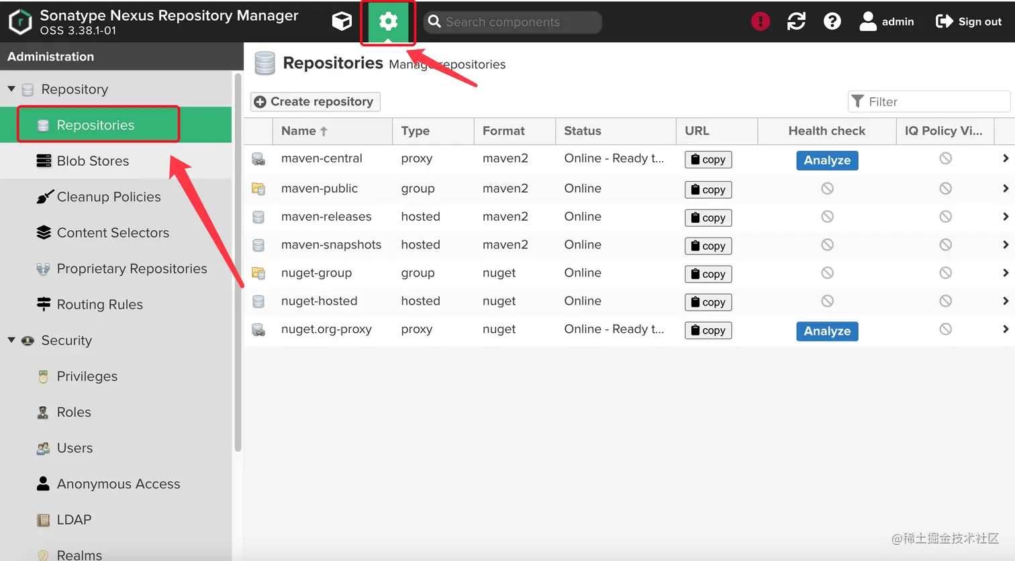The width and height of the screenshot is (1015, 561).
Task: Open Anonymous Access
Action: [x=115, y=484]
